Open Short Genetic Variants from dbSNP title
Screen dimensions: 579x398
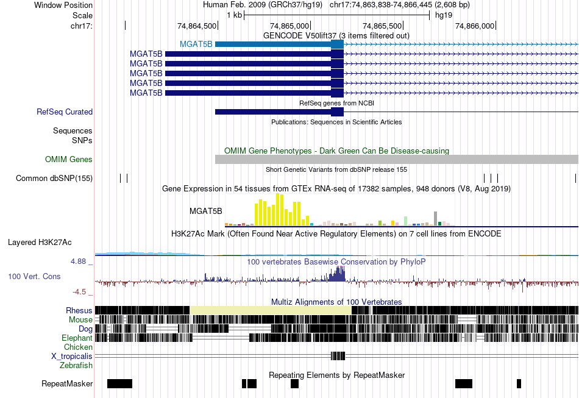[336, 170]
